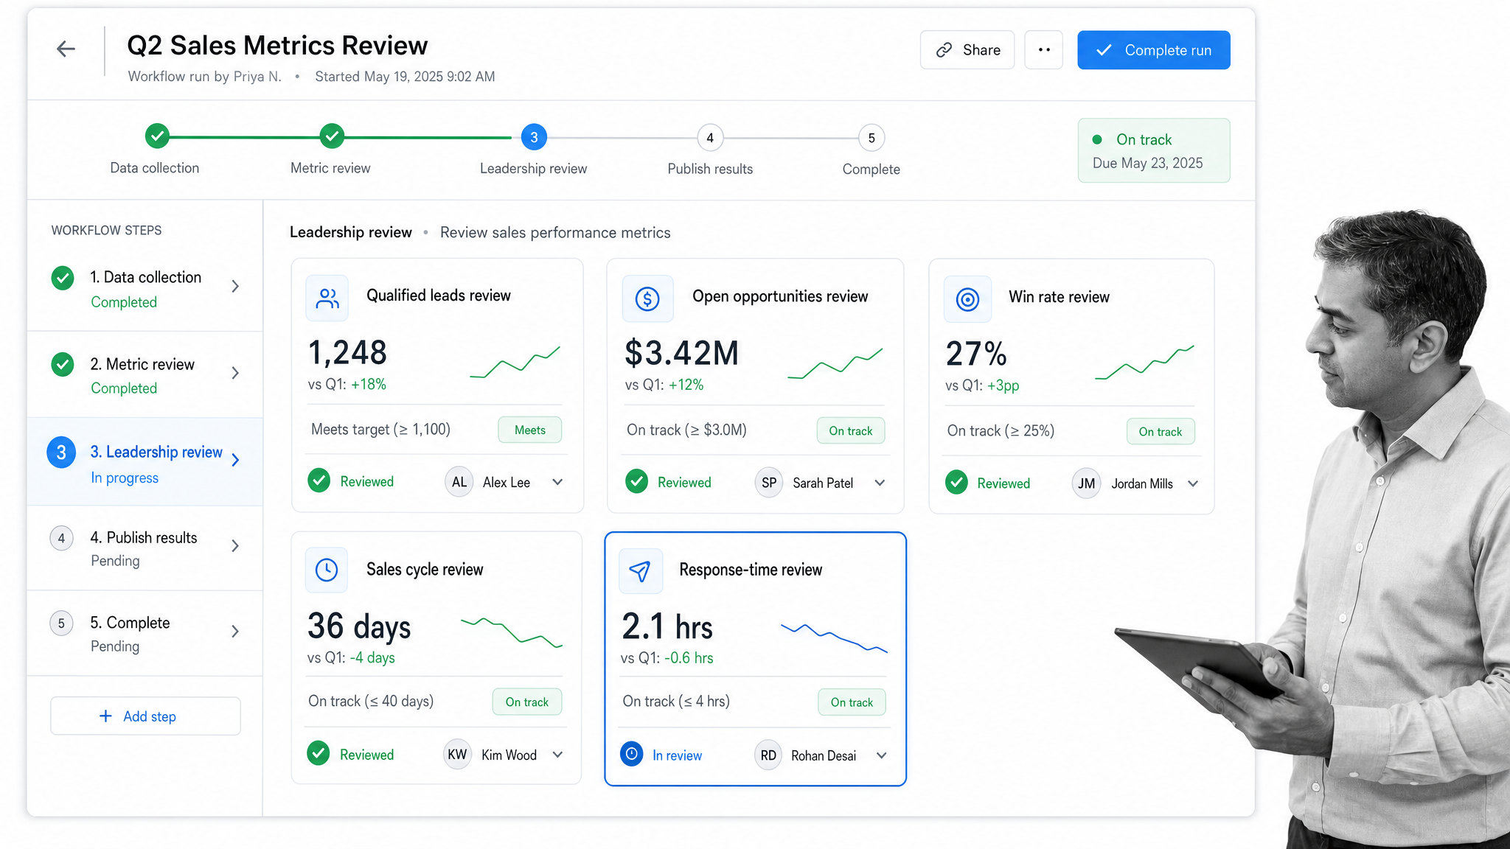Viewport: 1510px width, 849px height.
Task: Click On track badge on Open opportunities
Action: [850, 430]
